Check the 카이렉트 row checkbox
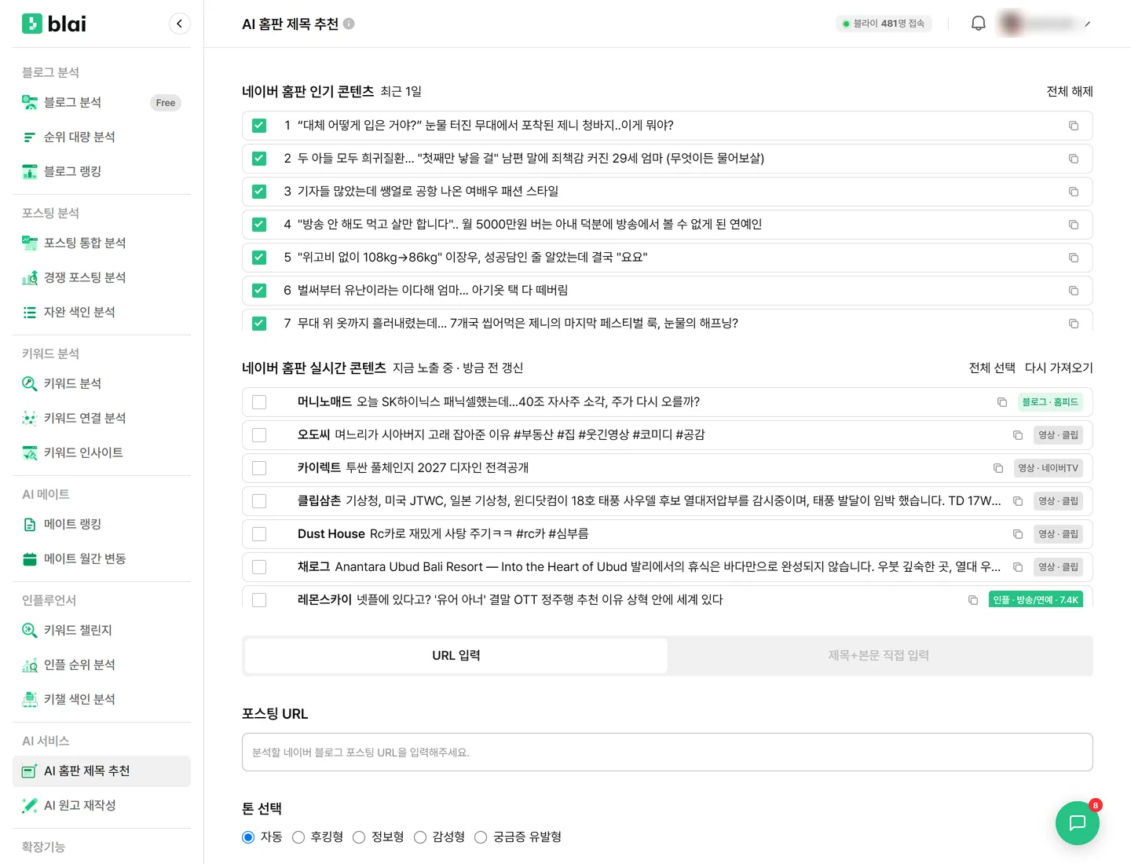The width and height of the screenshot is (1131, 864). (259, 468)
